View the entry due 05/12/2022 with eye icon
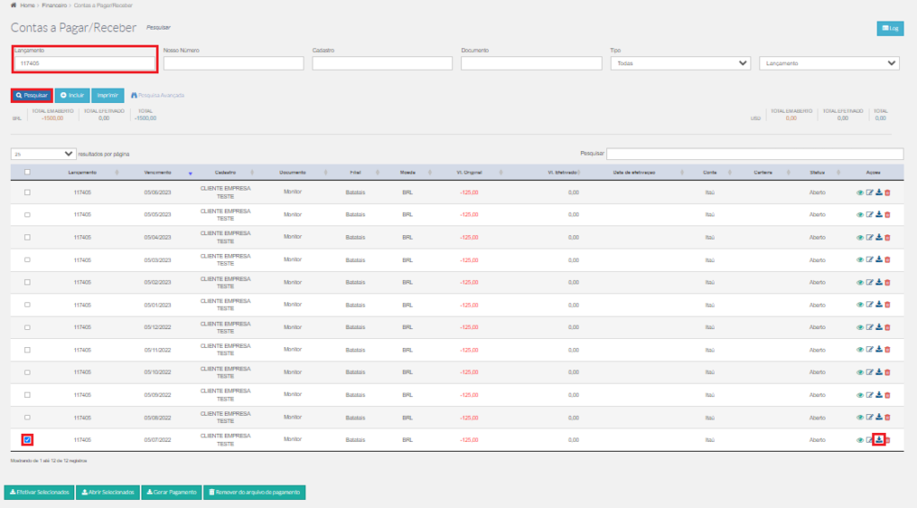 click(x=860, y=327)
